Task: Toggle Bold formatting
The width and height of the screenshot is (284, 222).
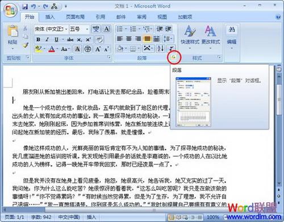Action: tap(38, 39)
